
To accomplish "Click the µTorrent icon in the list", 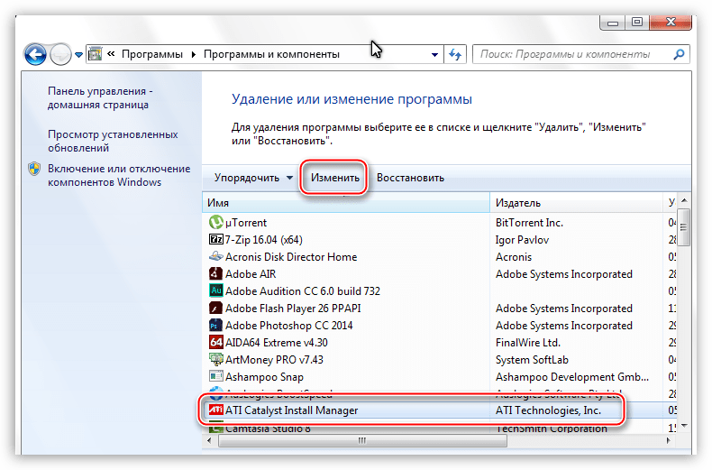I will [x=215, y=222].
